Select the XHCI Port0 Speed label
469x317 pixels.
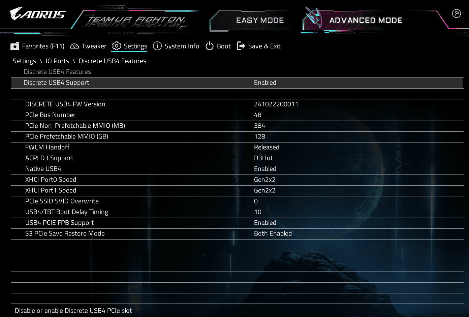pos(51,180)
